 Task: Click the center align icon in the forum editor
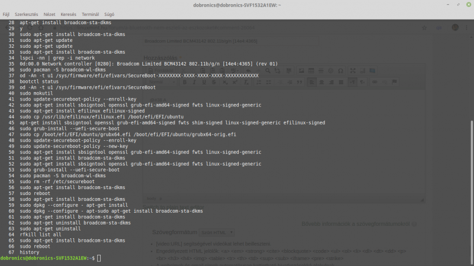tap(321, 82)
